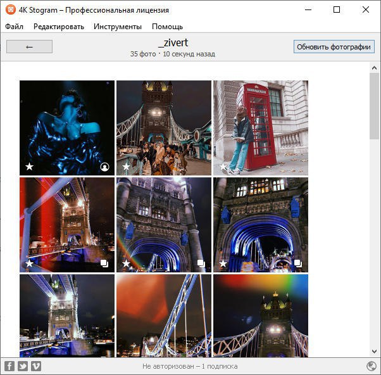Open the blue-lit portrait photo
This screenshot has width=381, height=375.
67,128
